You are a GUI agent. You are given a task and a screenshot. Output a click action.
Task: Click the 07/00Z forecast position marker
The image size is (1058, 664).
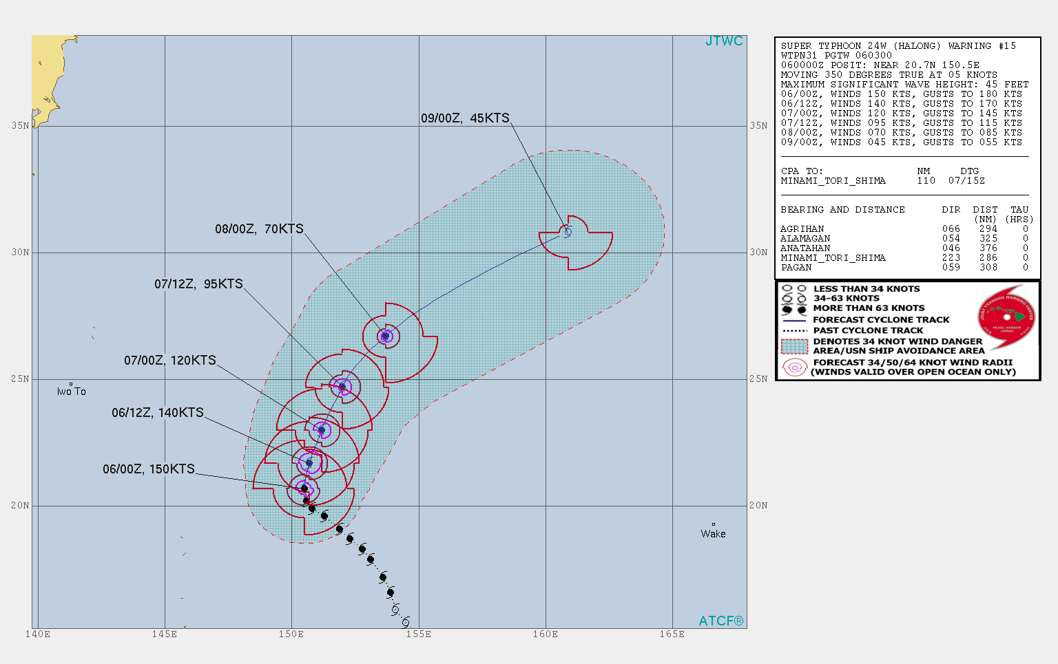click(321, 430)
